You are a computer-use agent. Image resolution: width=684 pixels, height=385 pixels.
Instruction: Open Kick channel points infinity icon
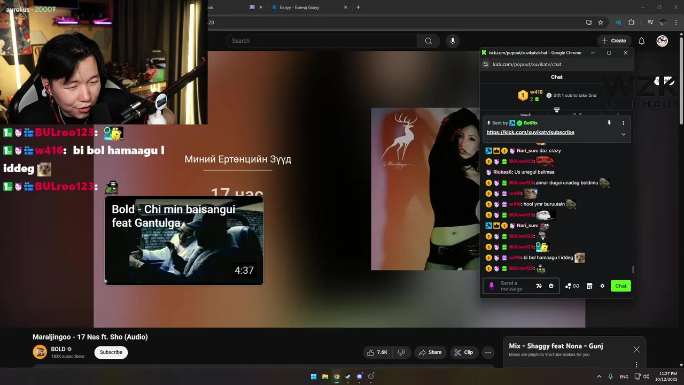(572, 286)
